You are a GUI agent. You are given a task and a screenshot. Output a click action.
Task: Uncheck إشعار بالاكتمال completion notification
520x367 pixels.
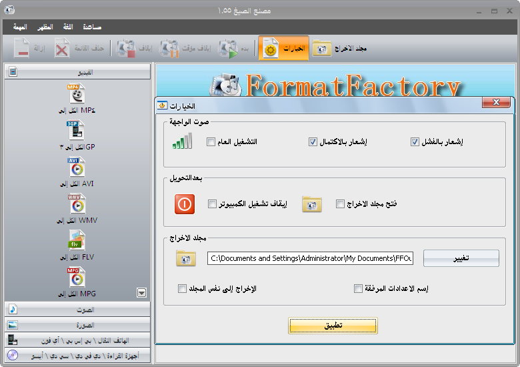tap(313, 142)
